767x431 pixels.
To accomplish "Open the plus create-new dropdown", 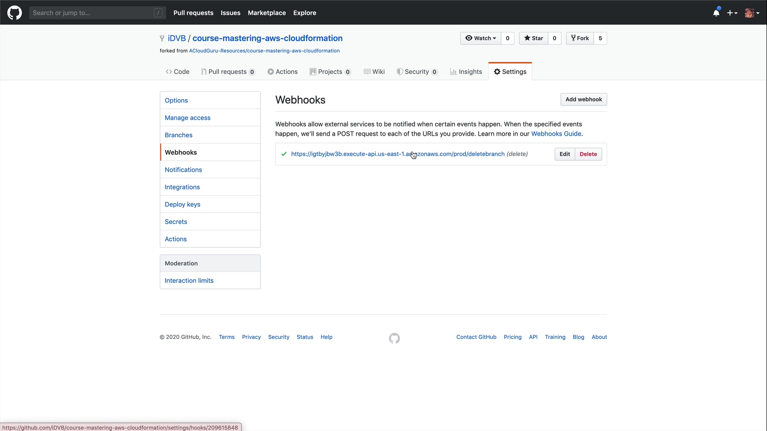I will (732, 13).
